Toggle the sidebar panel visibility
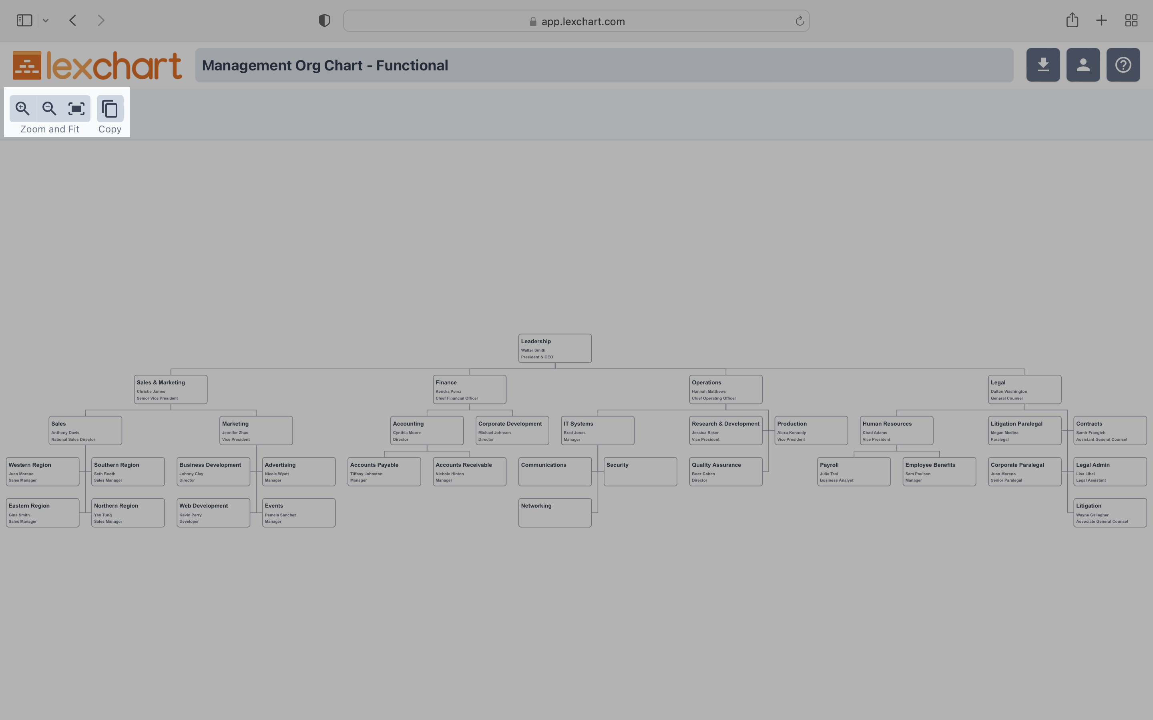The image size is (1153, 720). coord(24,20)
